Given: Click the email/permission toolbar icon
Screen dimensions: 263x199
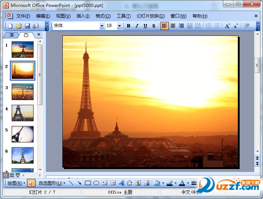Looking at the screenshot, I should pyautogui.click(x=36, y=26).
